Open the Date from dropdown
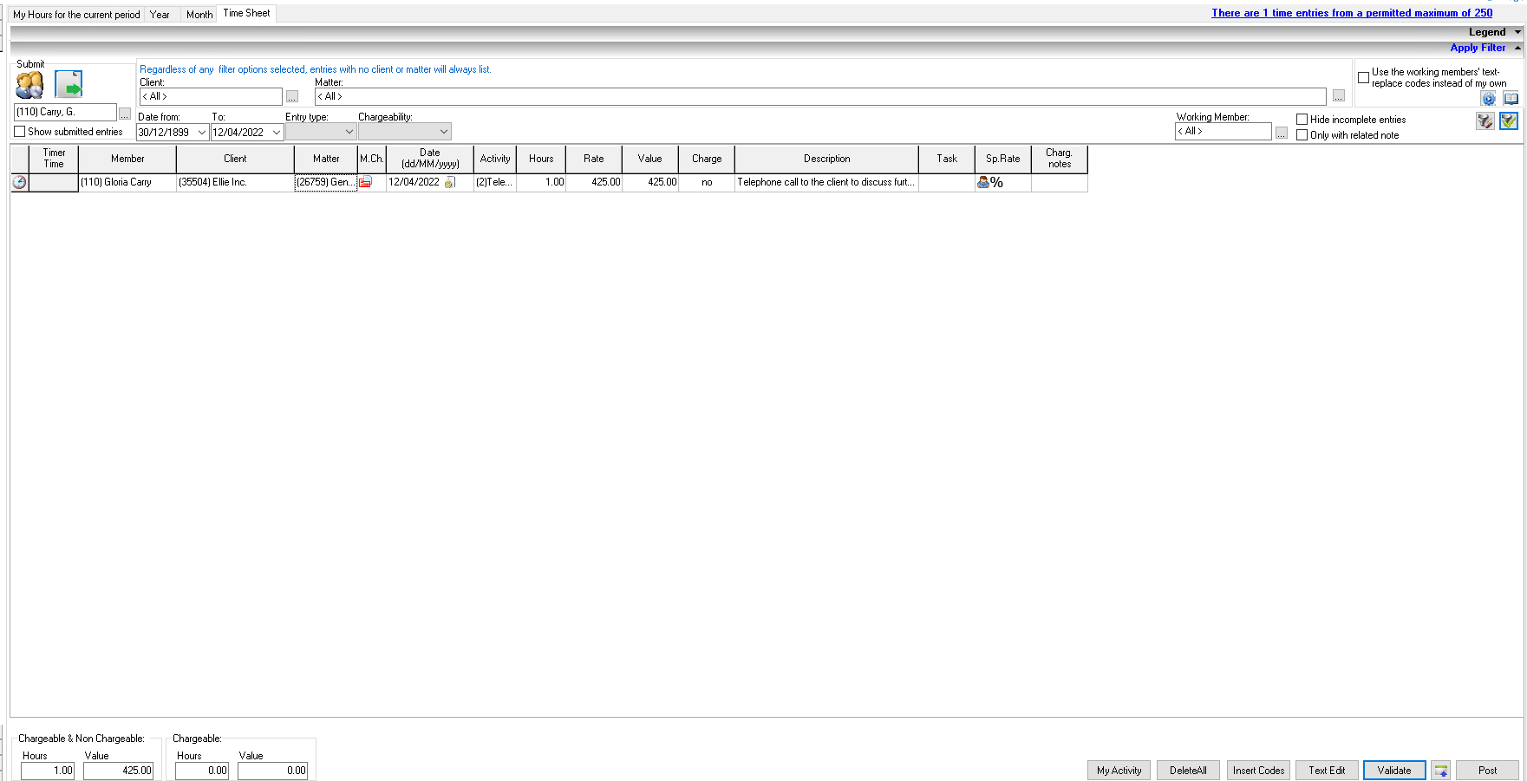Screen dimensions: 1527x781 (x=202, y=133)
